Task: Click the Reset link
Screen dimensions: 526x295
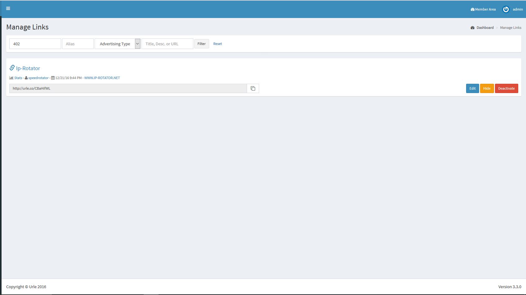Action: 218,44
